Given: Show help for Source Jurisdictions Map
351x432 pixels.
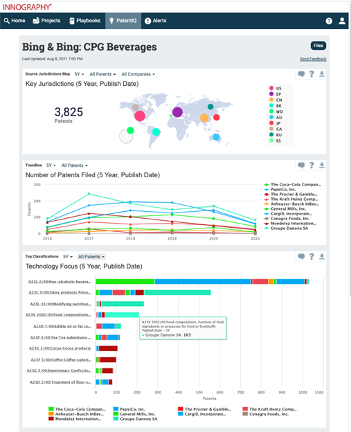Looking at the screenshot, I should tap(312, 74).
